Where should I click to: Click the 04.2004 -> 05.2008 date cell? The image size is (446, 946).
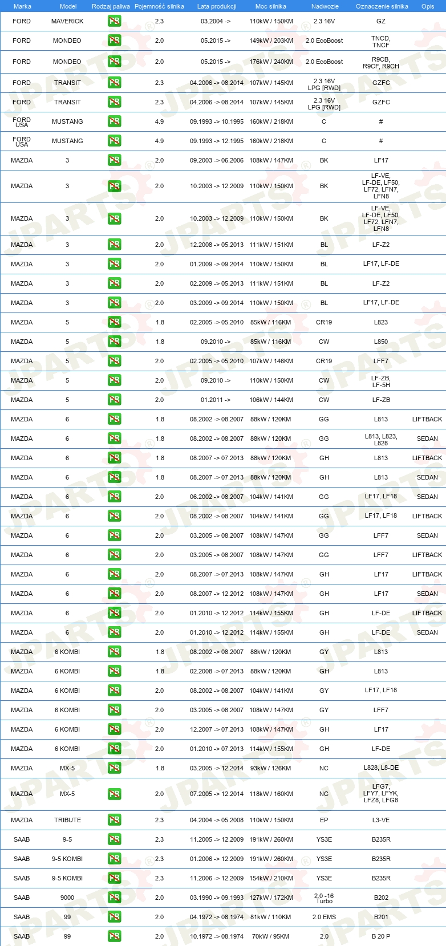click(x=217, y=820)
